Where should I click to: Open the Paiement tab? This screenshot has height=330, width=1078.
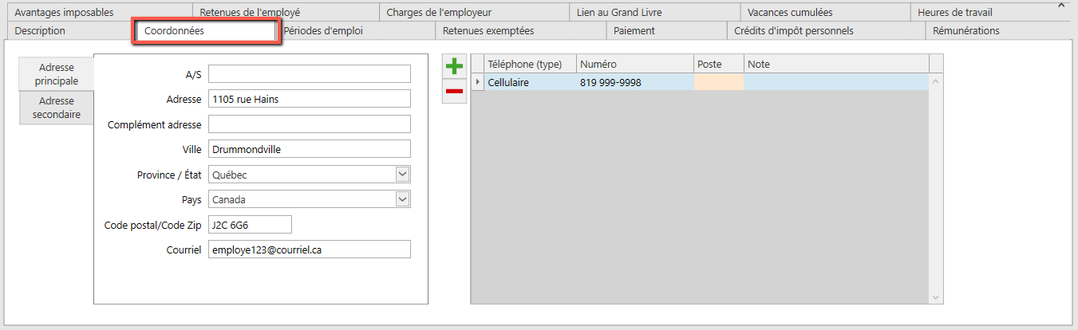click(665, 30)
